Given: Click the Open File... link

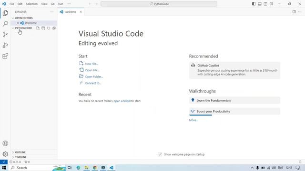Looking at the screenshot, I should [92, 70].
